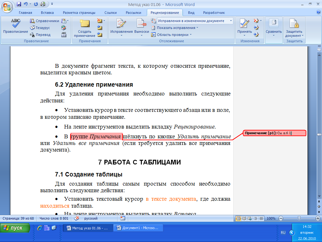Open the Справочники research pane
The image size is (322, 242).
point(44,21)
